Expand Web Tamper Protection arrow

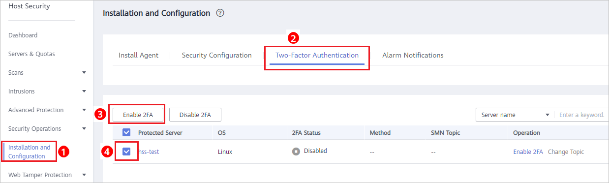tap(84, 175)
